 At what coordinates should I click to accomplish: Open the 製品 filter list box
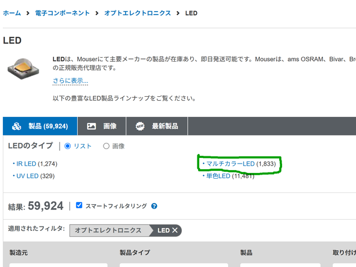click(x=280, y=265)
